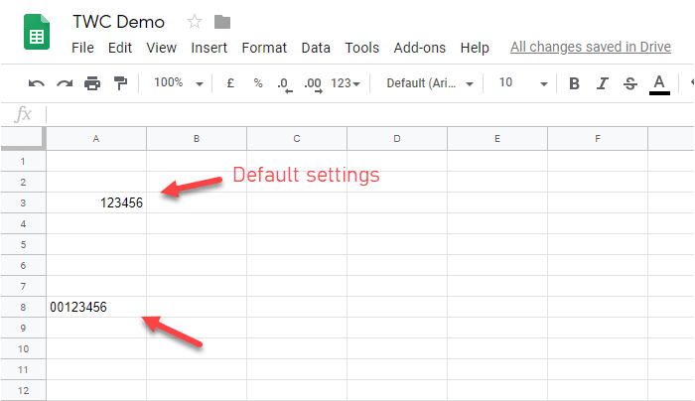Open the Default (Arial) font dropdown

pyautogui.click(x=430, y=83)
